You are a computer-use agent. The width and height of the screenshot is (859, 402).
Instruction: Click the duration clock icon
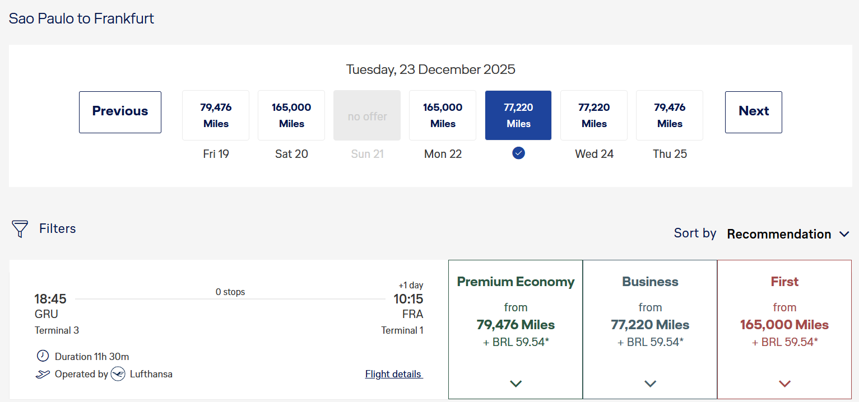click(43, 356)
